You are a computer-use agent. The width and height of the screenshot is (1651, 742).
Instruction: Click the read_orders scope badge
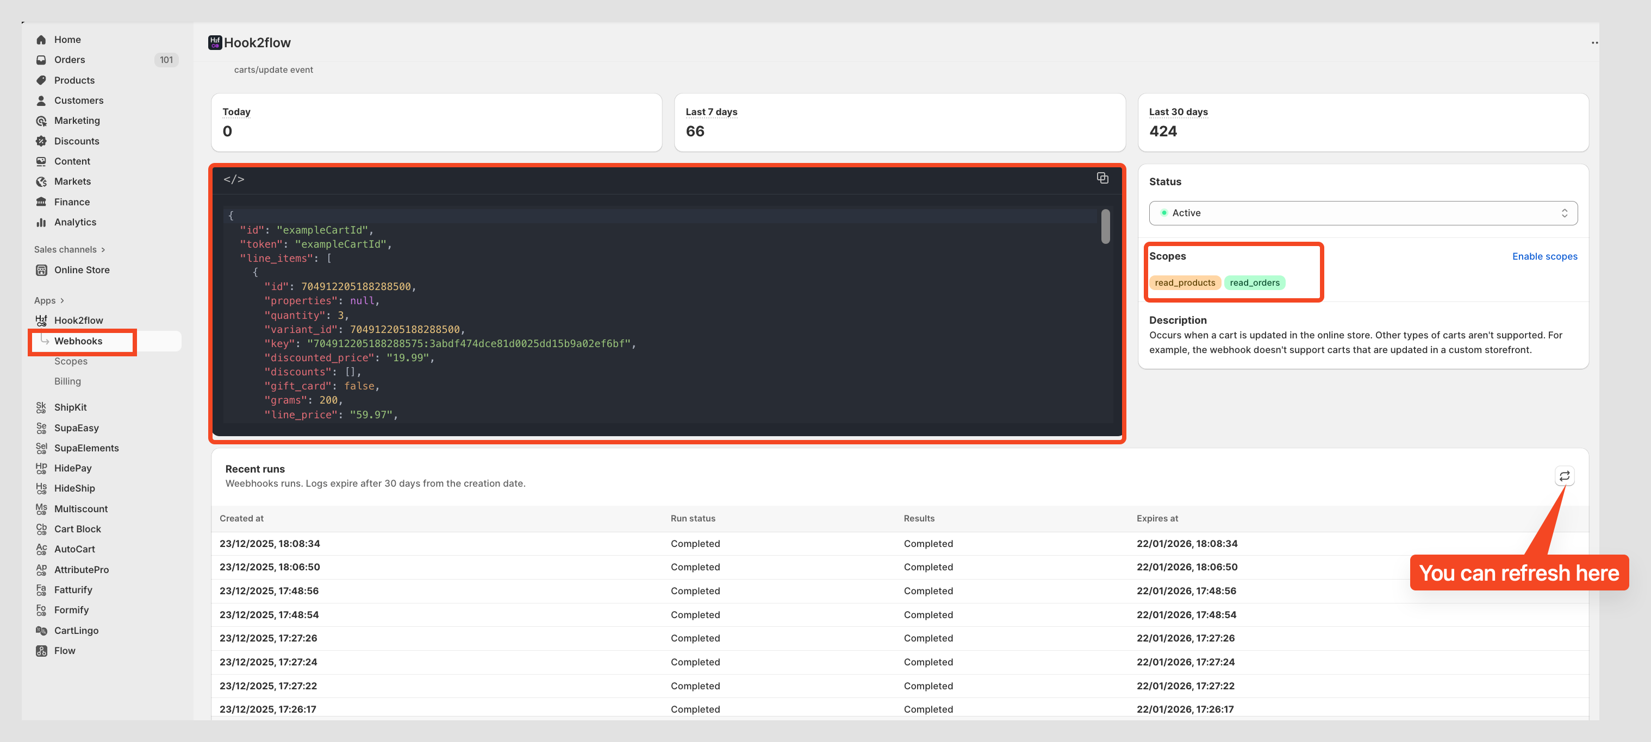point(1254,282)
